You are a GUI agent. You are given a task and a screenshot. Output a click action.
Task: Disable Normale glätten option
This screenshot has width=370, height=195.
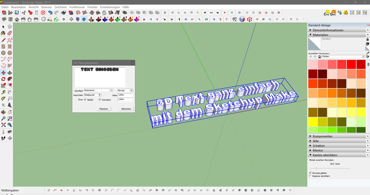tap(310, 173)
